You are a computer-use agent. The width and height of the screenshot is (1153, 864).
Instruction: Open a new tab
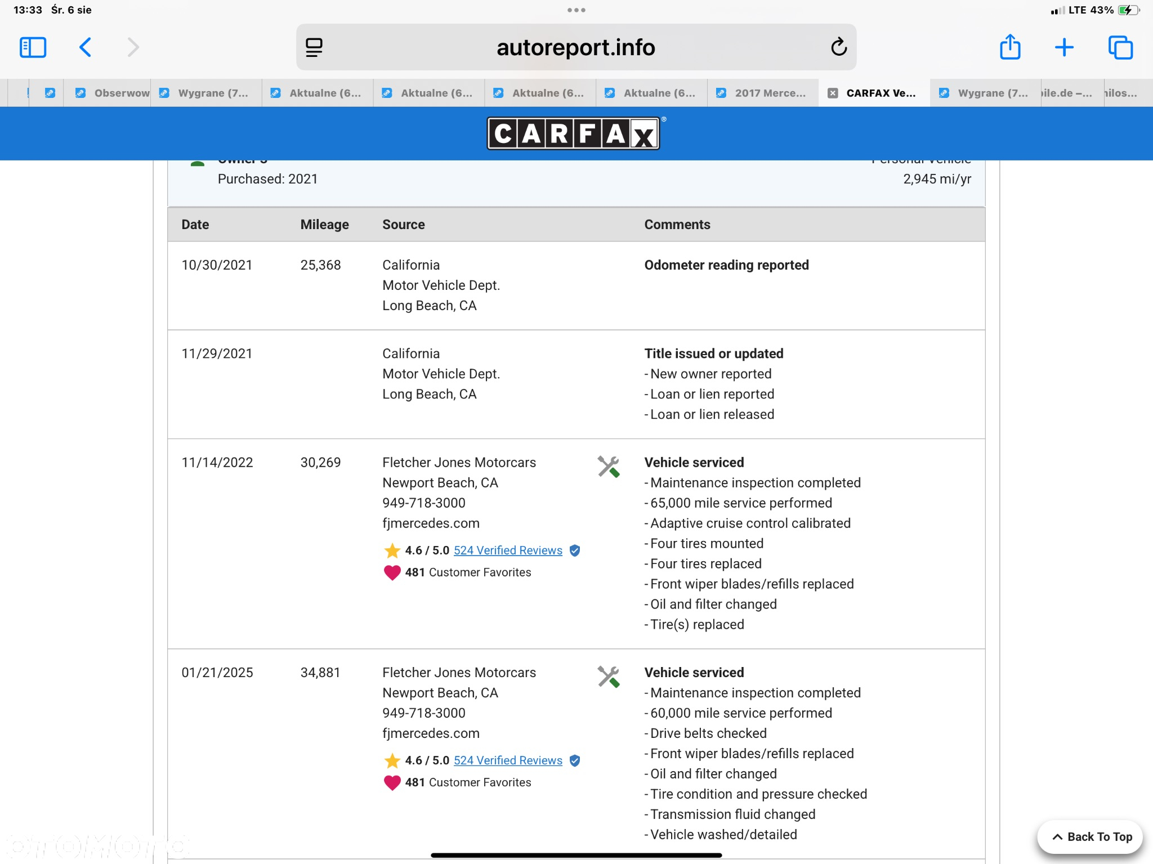pos(1064,47)
